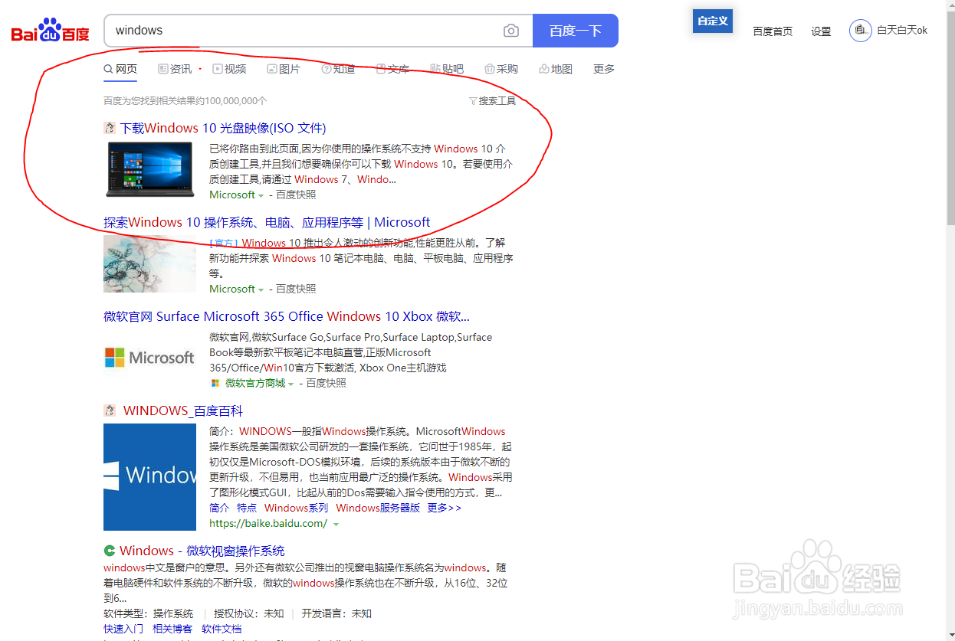Click the floral thumbnail of second result
Viewport: 955px width, 641px height.
149,263
